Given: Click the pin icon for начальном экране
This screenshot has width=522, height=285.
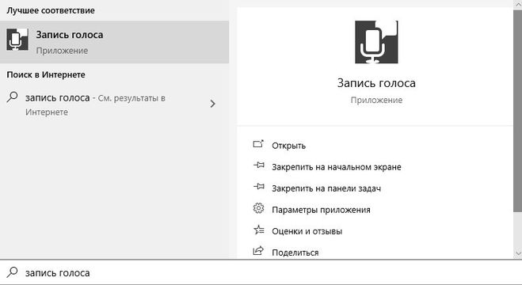Looking at the screenshot, I should 259,165.
